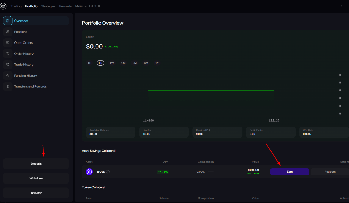Click the Transfers and Rewards dollar icon
Image resolution: width=349 pixels, height=203 pixels.
8,86
